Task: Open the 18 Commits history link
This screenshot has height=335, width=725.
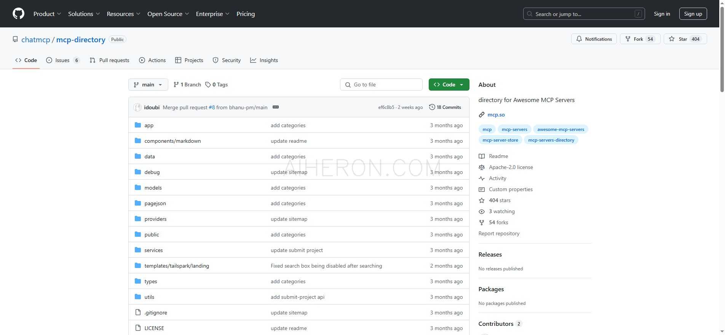Action: tap(445, 107)
